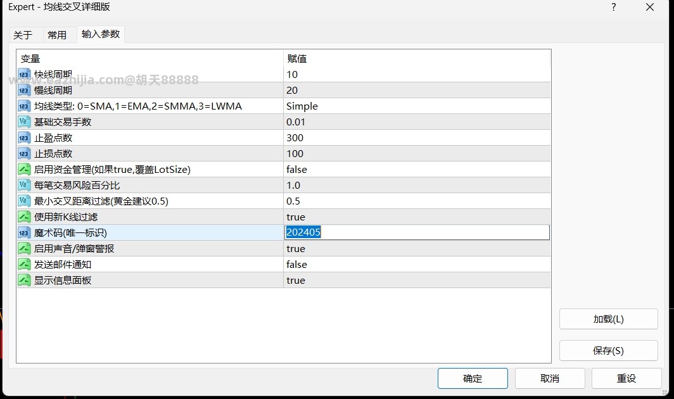Toggle the 使用新K线过滤 true value
This screenshot has height=399, width=674.
[x=417, y=217]
